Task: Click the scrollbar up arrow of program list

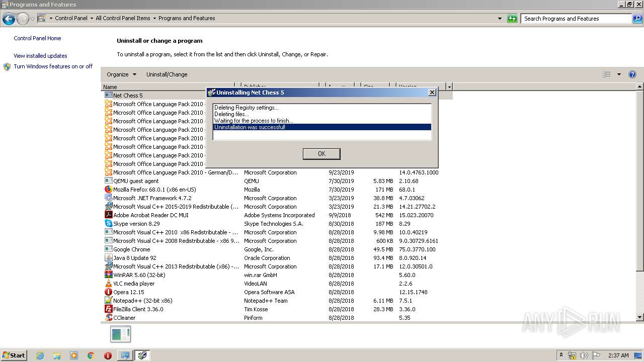Action: coord(640,87)
